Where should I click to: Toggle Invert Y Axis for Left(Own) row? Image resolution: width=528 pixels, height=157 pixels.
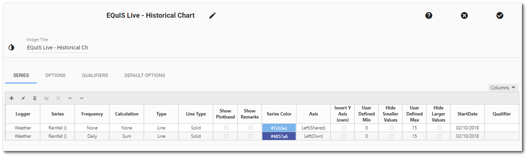pos(344,136)
